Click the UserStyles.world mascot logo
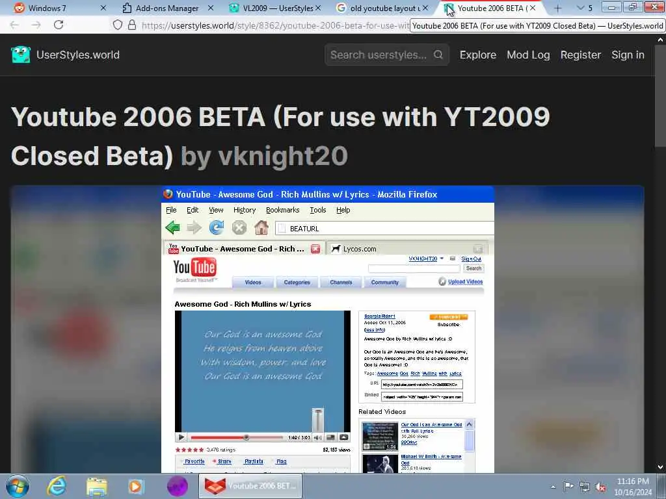666x499 pixels. pos(21,55)
